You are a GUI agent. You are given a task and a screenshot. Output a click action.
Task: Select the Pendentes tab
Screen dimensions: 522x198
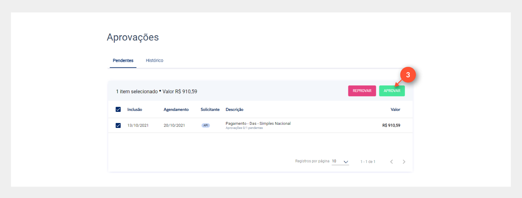123,60
